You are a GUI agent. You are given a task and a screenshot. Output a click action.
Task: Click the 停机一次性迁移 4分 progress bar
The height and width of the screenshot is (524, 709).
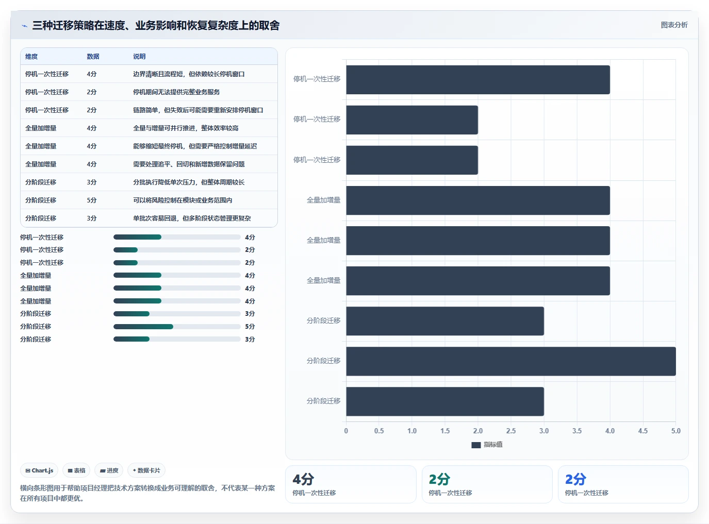tap(177, 237)
